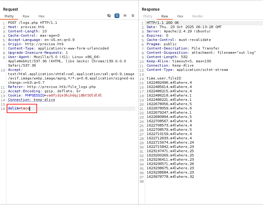Image resolution: width=263 pixels, height=205 pixels.
Task: Click the delim=taco request body parameter
Action: click(x=19, y=108)
